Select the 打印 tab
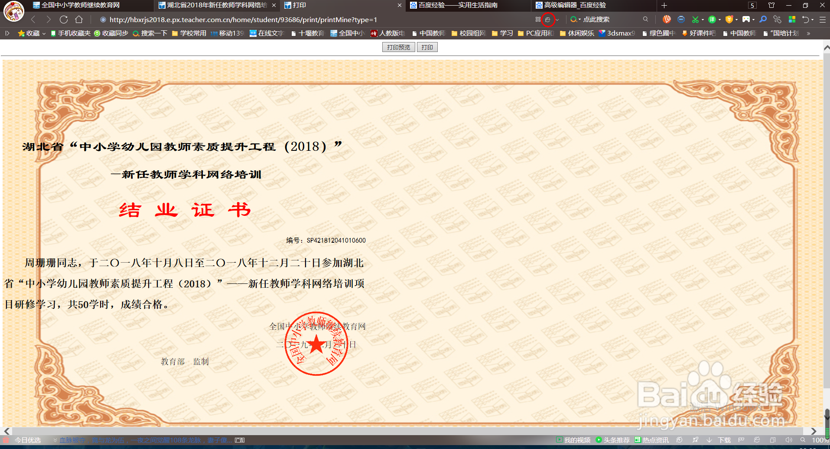Image resolution: width=830 pixels, height=449 pixels. (x=338, y=5)
